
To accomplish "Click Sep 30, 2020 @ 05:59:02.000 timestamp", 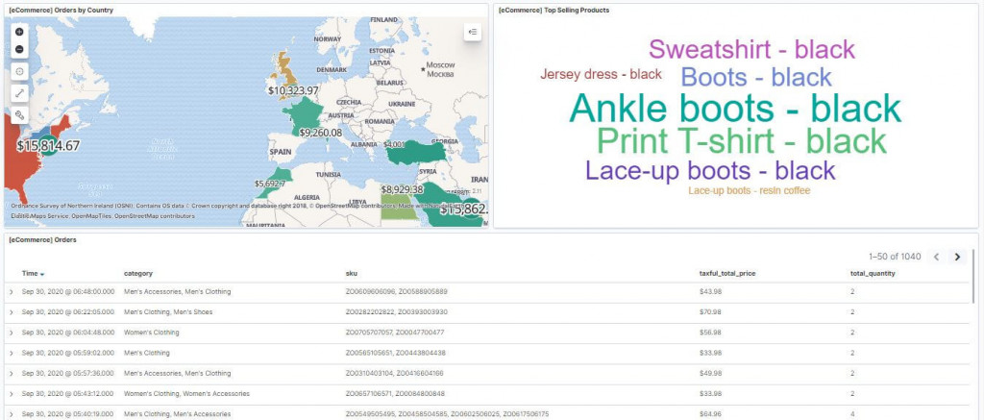I will [x=68, y=353].
